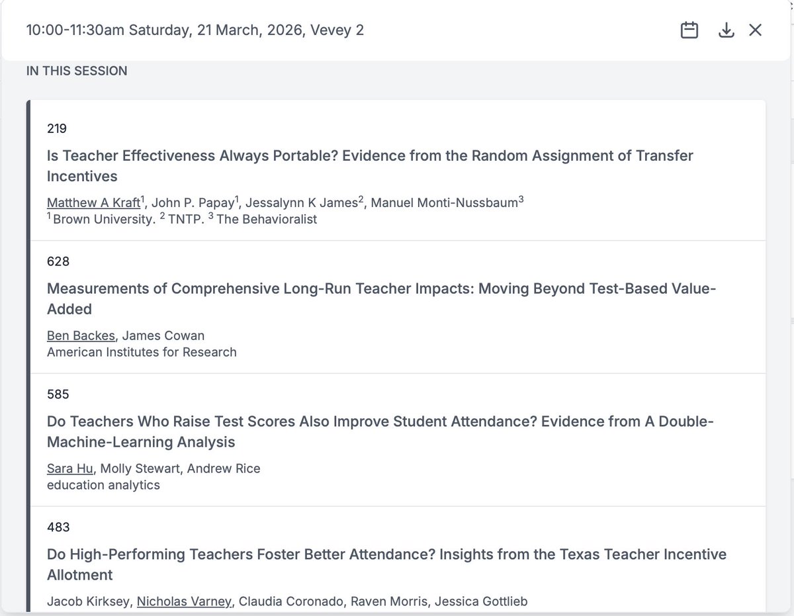Click presenter name Nicholas Varney
794x616 pixels.
184,602
